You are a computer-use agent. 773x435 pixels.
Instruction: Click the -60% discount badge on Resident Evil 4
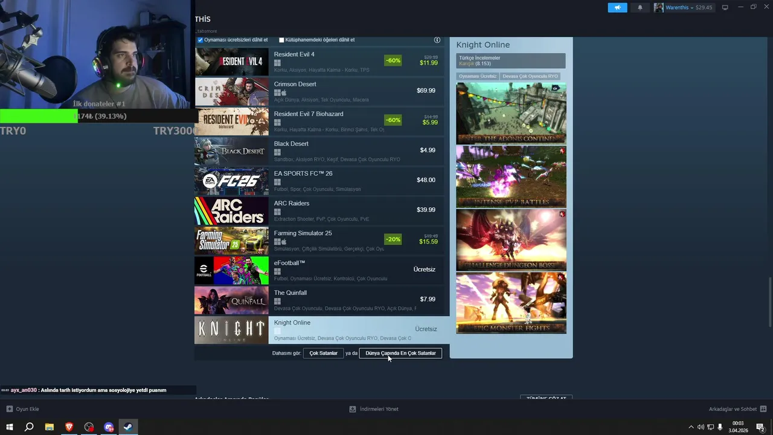(x=393, y=60)
